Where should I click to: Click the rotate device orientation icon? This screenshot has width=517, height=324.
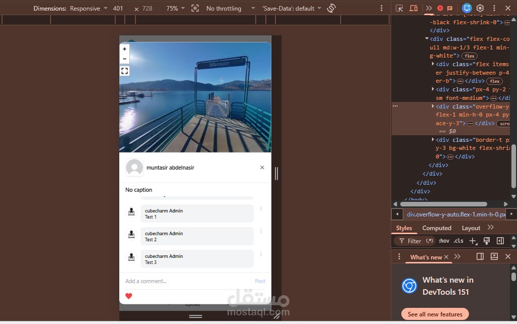tap(332, 8)
